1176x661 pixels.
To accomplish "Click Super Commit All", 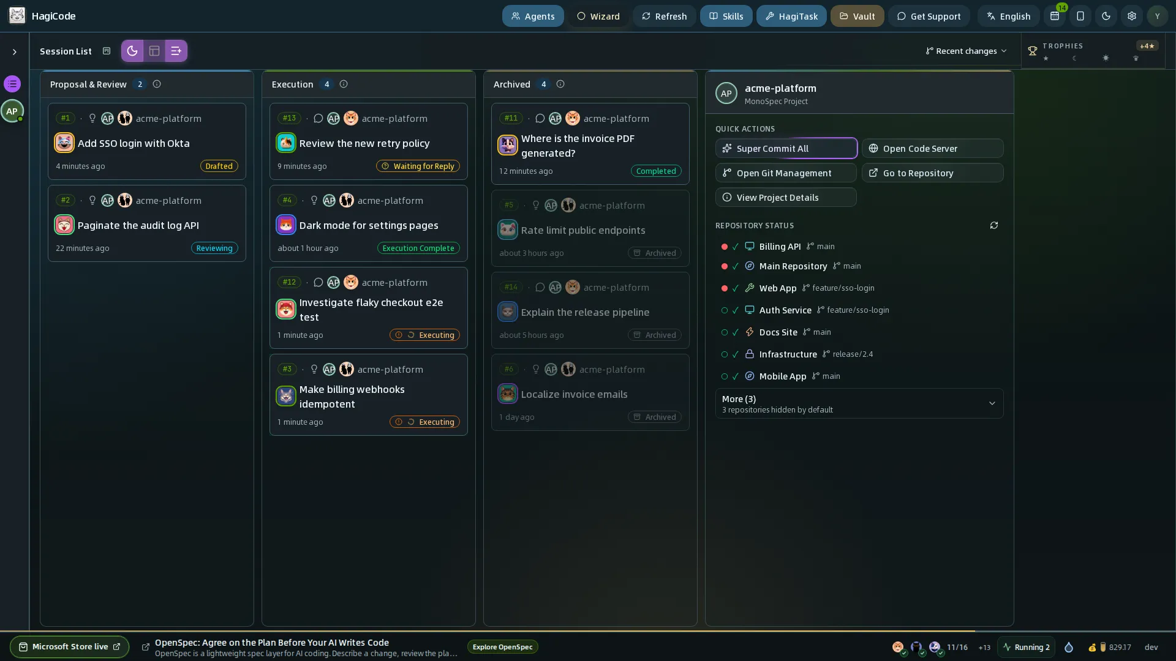I will pyautogui.click(x=786, y=148).
